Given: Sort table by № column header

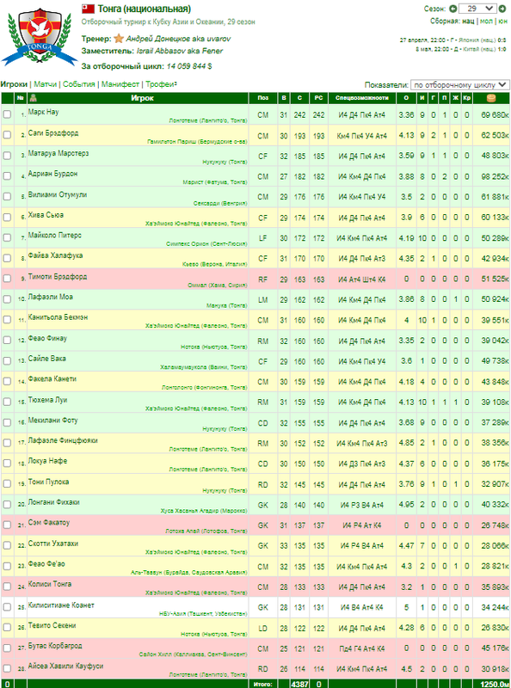Looking at the screenshot, I should coord(20,98).
